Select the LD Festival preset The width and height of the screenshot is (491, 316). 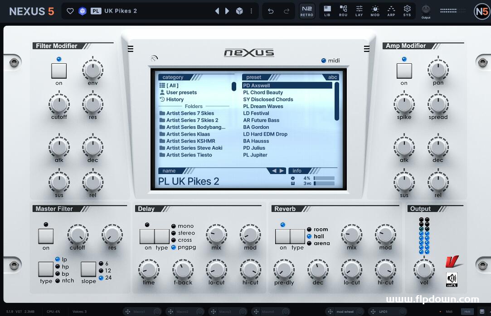[256, 113]
